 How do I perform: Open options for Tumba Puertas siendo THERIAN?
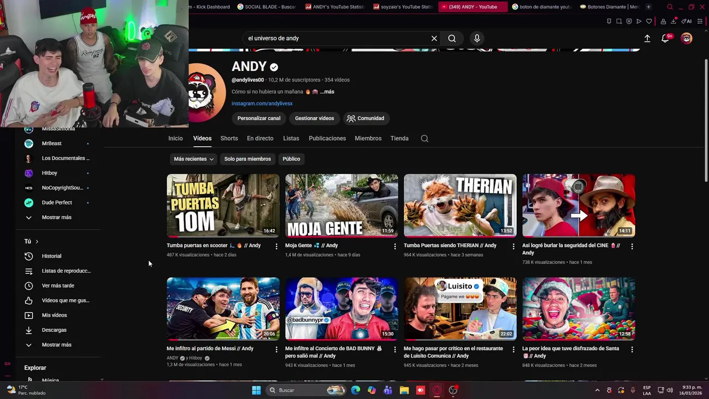coord(513,246)
